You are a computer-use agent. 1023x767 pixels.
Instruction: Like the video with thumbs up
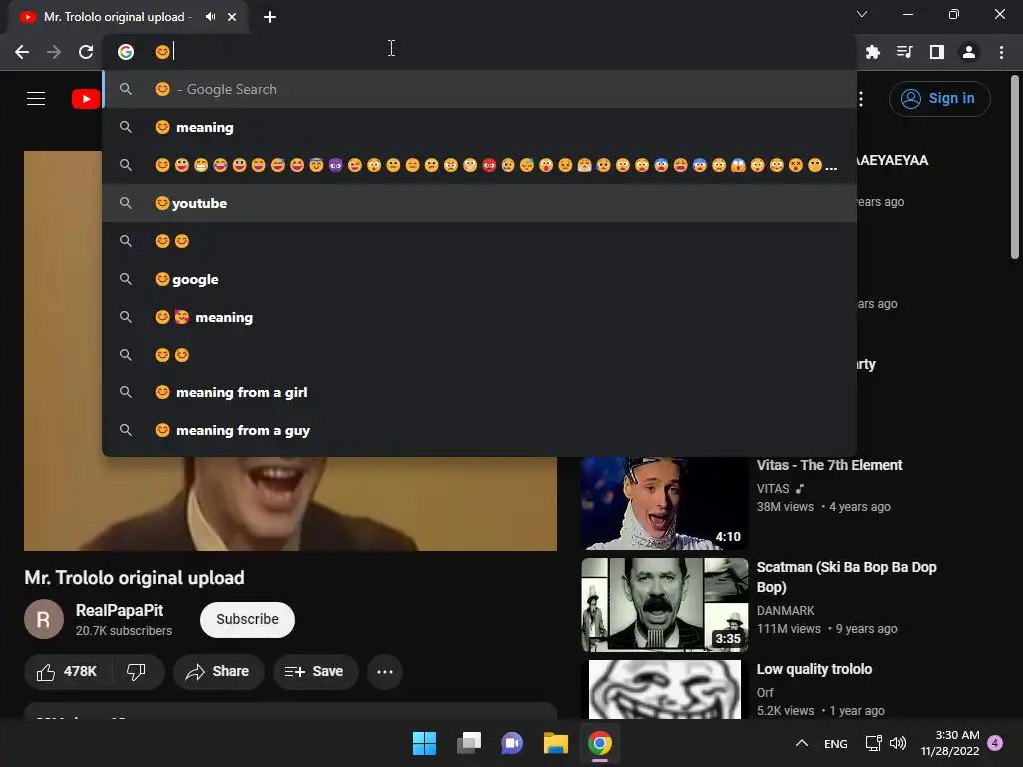(67, 672)
